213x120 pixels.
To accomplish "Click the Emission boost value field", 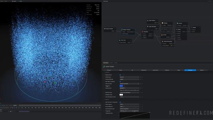I will pos(129,88).
